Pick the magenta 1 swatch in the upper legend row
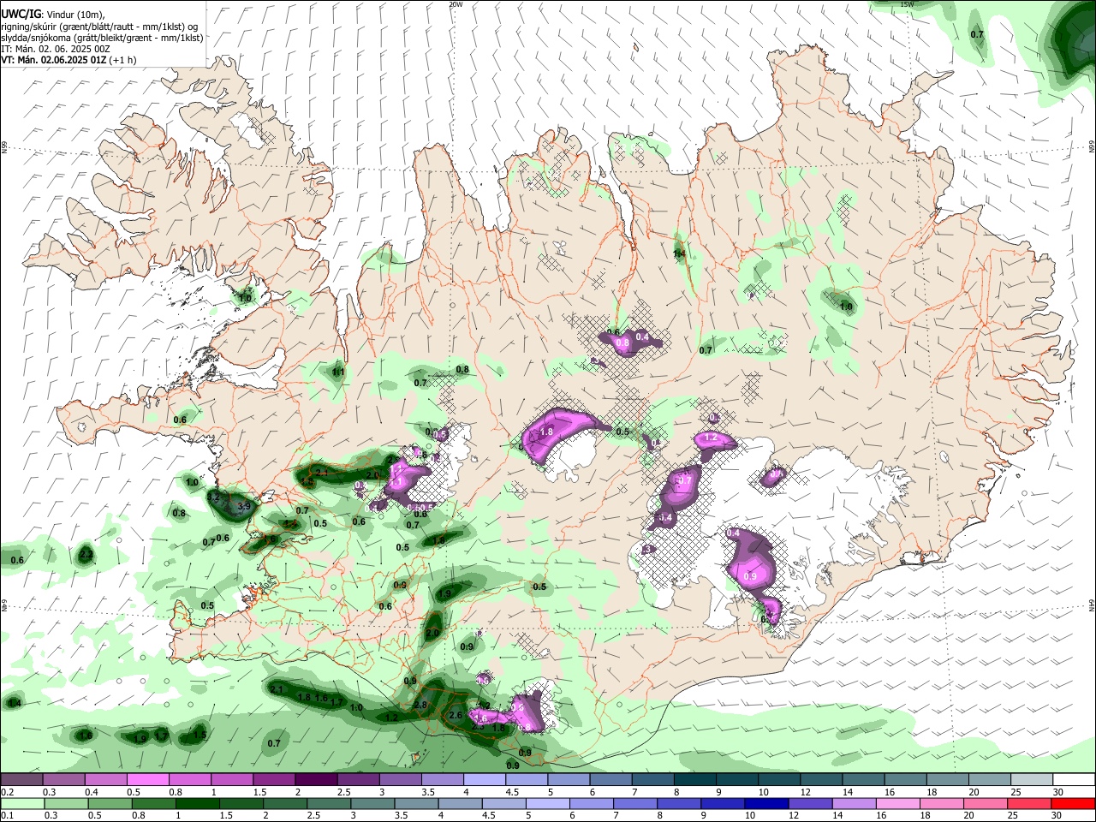The height and width of the screenshot is (822, 1096). 231,779
